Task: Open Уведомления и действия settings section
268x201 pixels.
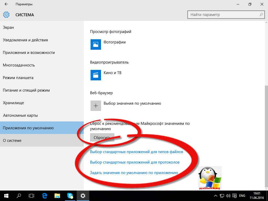Action: 25,40
